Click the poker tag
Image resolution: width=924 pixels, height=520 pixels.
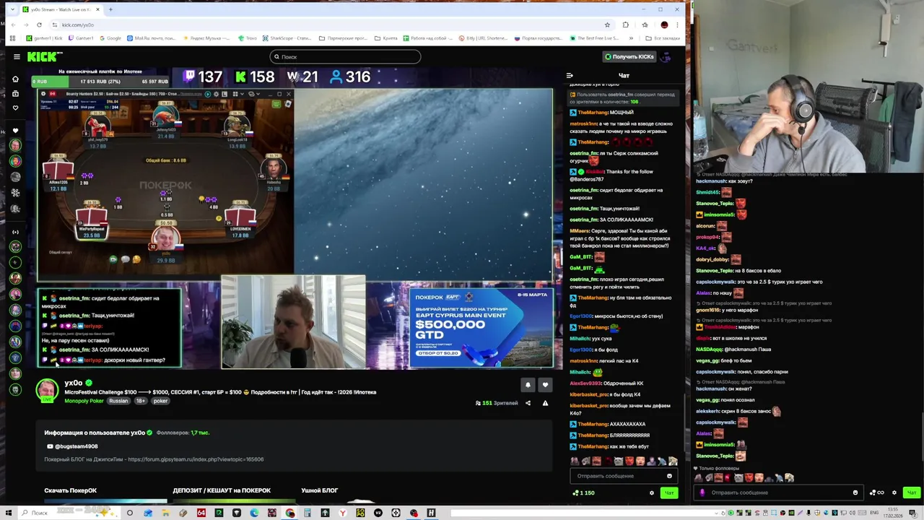pos(160,401)
